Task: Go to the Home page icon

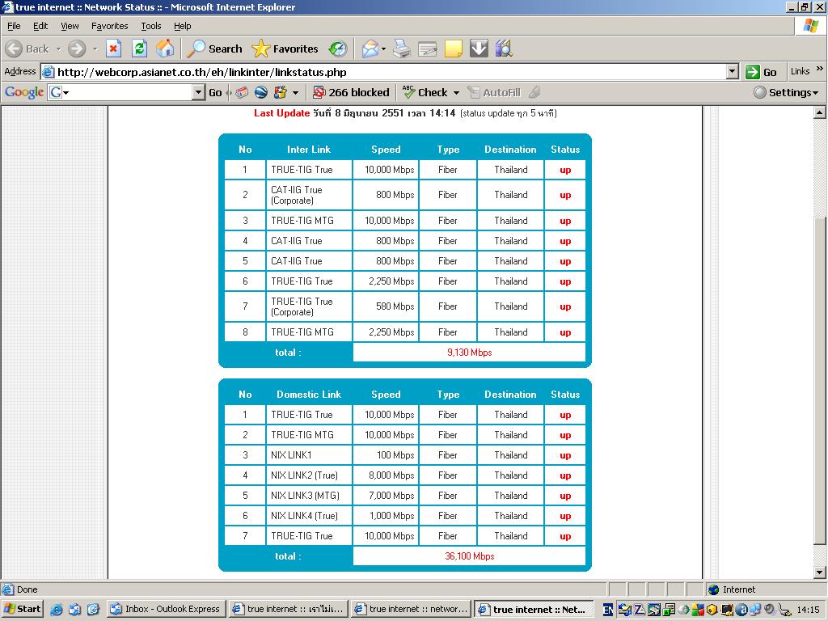Action: point(165,49)
